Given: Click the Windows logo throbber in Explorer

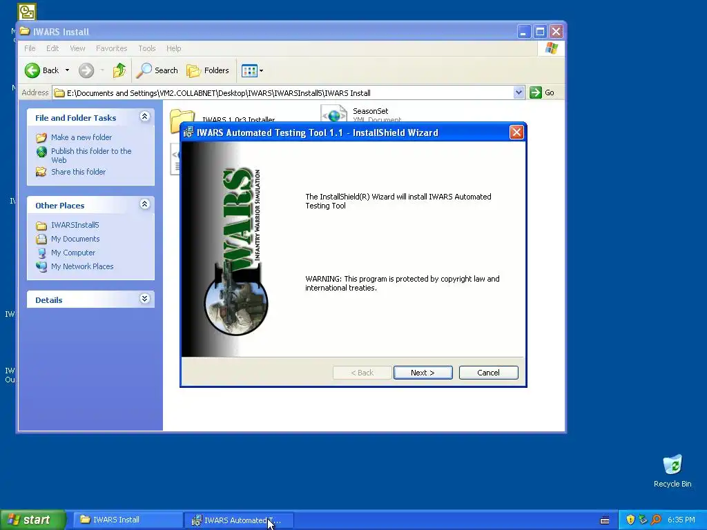Looking at the screenshot, I should coord(551,48).
